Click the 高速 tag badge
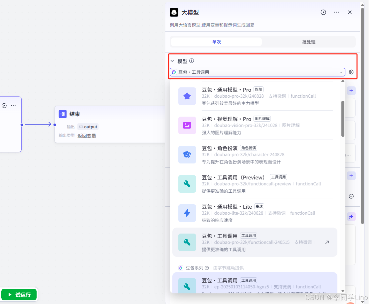Screen dimensions: 369x304 point(259,207)
